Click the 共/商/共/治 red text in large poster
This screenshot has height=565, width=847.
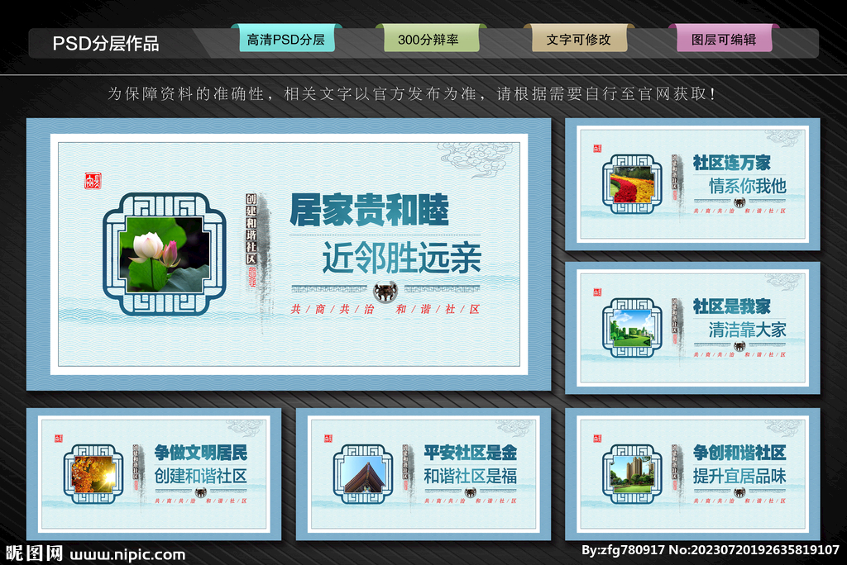point(333,309)
